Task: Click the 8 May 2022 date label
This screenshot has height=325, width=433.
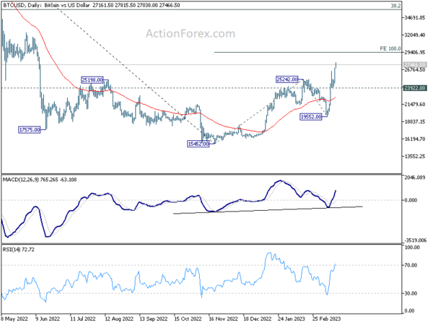Action: tap(14, 319)
